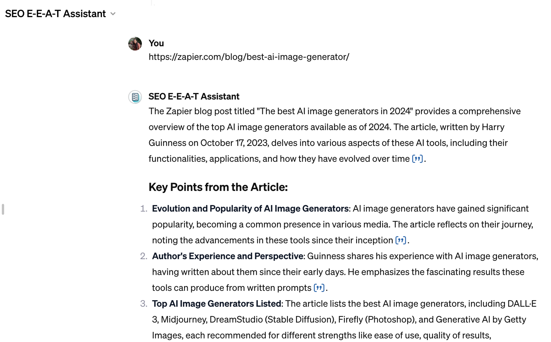Click "Evolution and Popularity of AI Image Generators"

250,209
